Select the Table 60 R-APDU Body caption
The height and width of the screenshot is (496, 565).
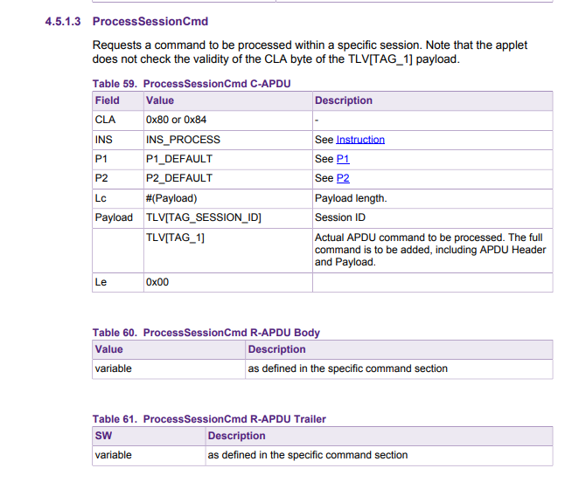click(x=206, y=333)
